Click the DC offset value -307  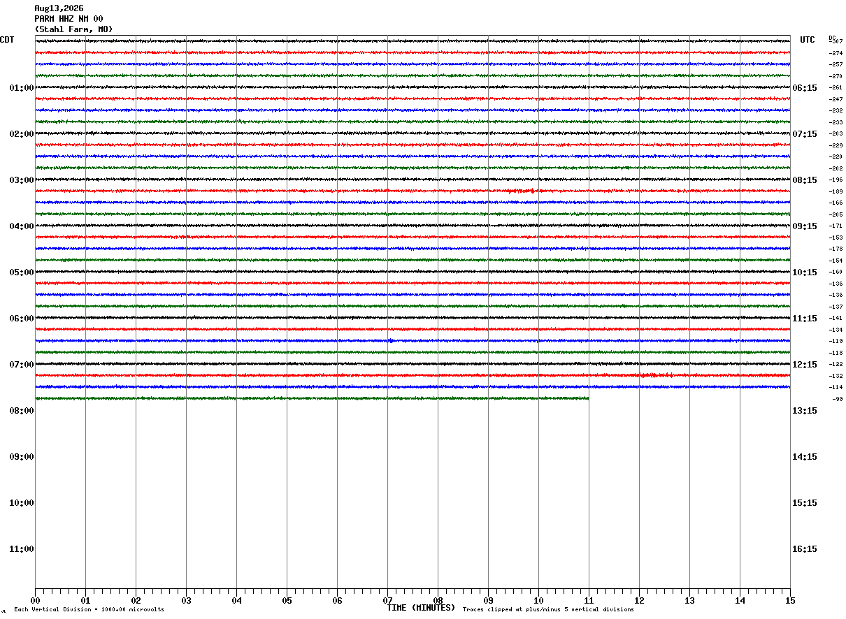[836, 42]
